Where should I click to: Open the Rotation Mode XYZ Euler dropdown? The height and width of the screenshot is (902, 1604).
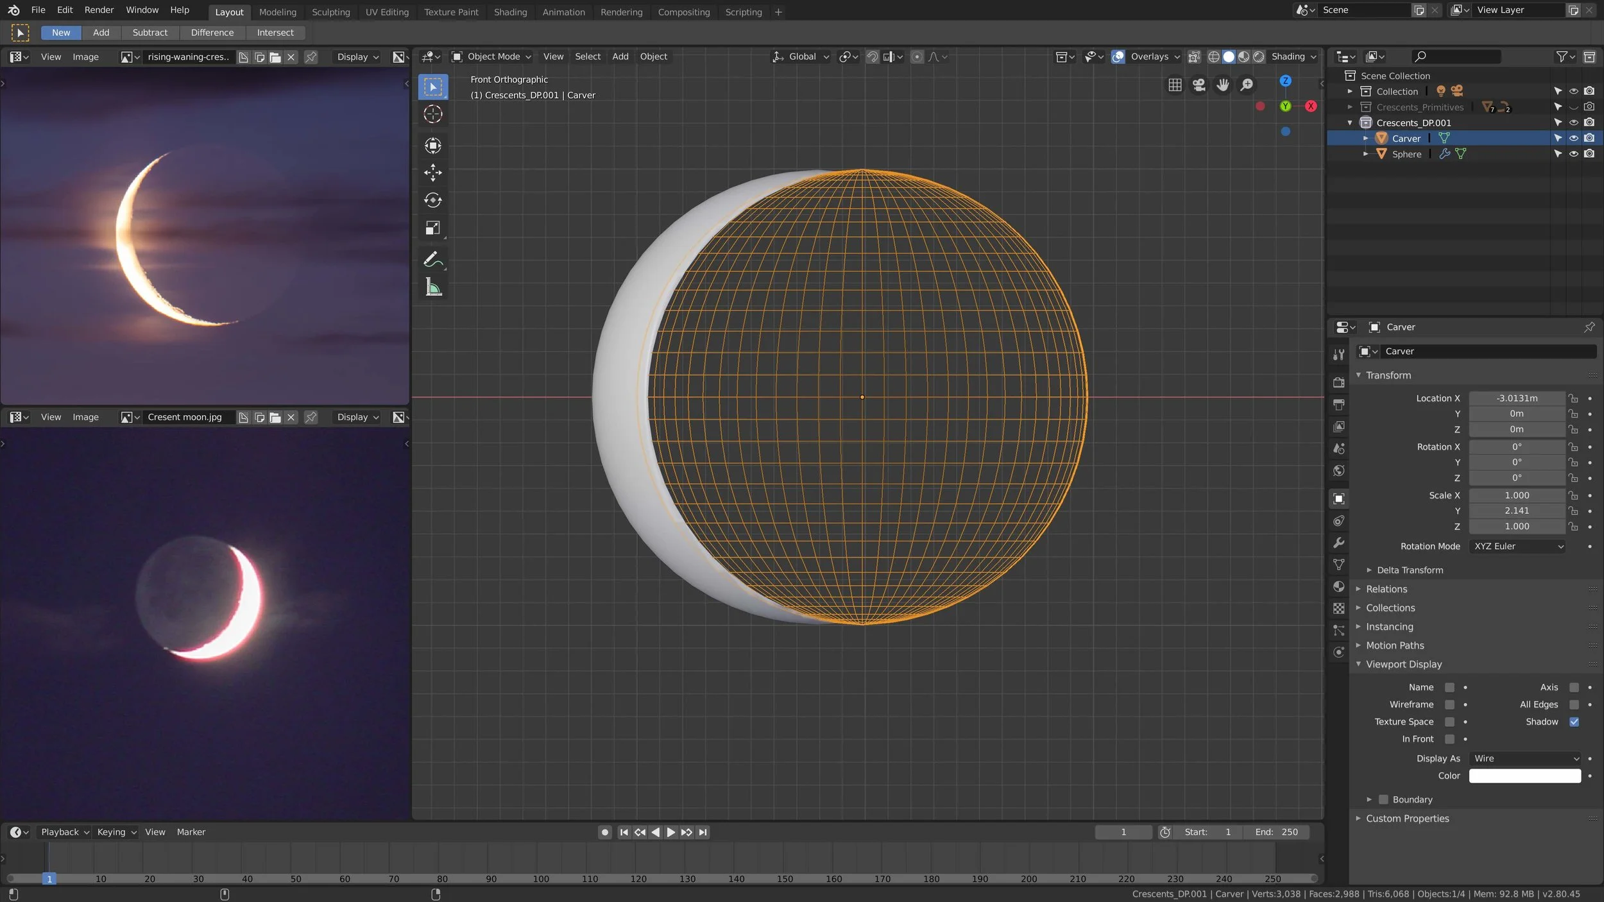coord(1517,547)
